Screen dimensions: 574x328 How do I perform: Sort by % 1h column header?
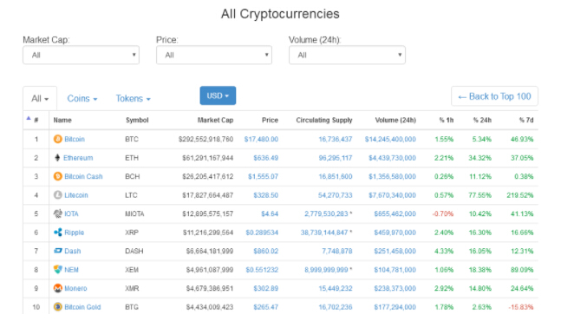[x=447, y=121]
